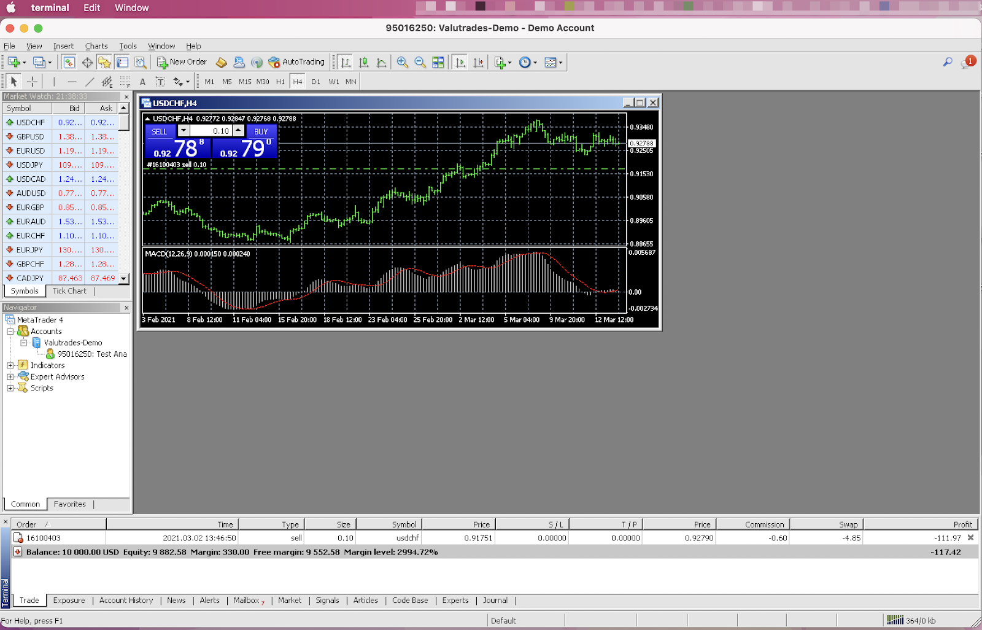Toggle the Market Watch window icon
982x630 pixels.
tap(69, 62)
